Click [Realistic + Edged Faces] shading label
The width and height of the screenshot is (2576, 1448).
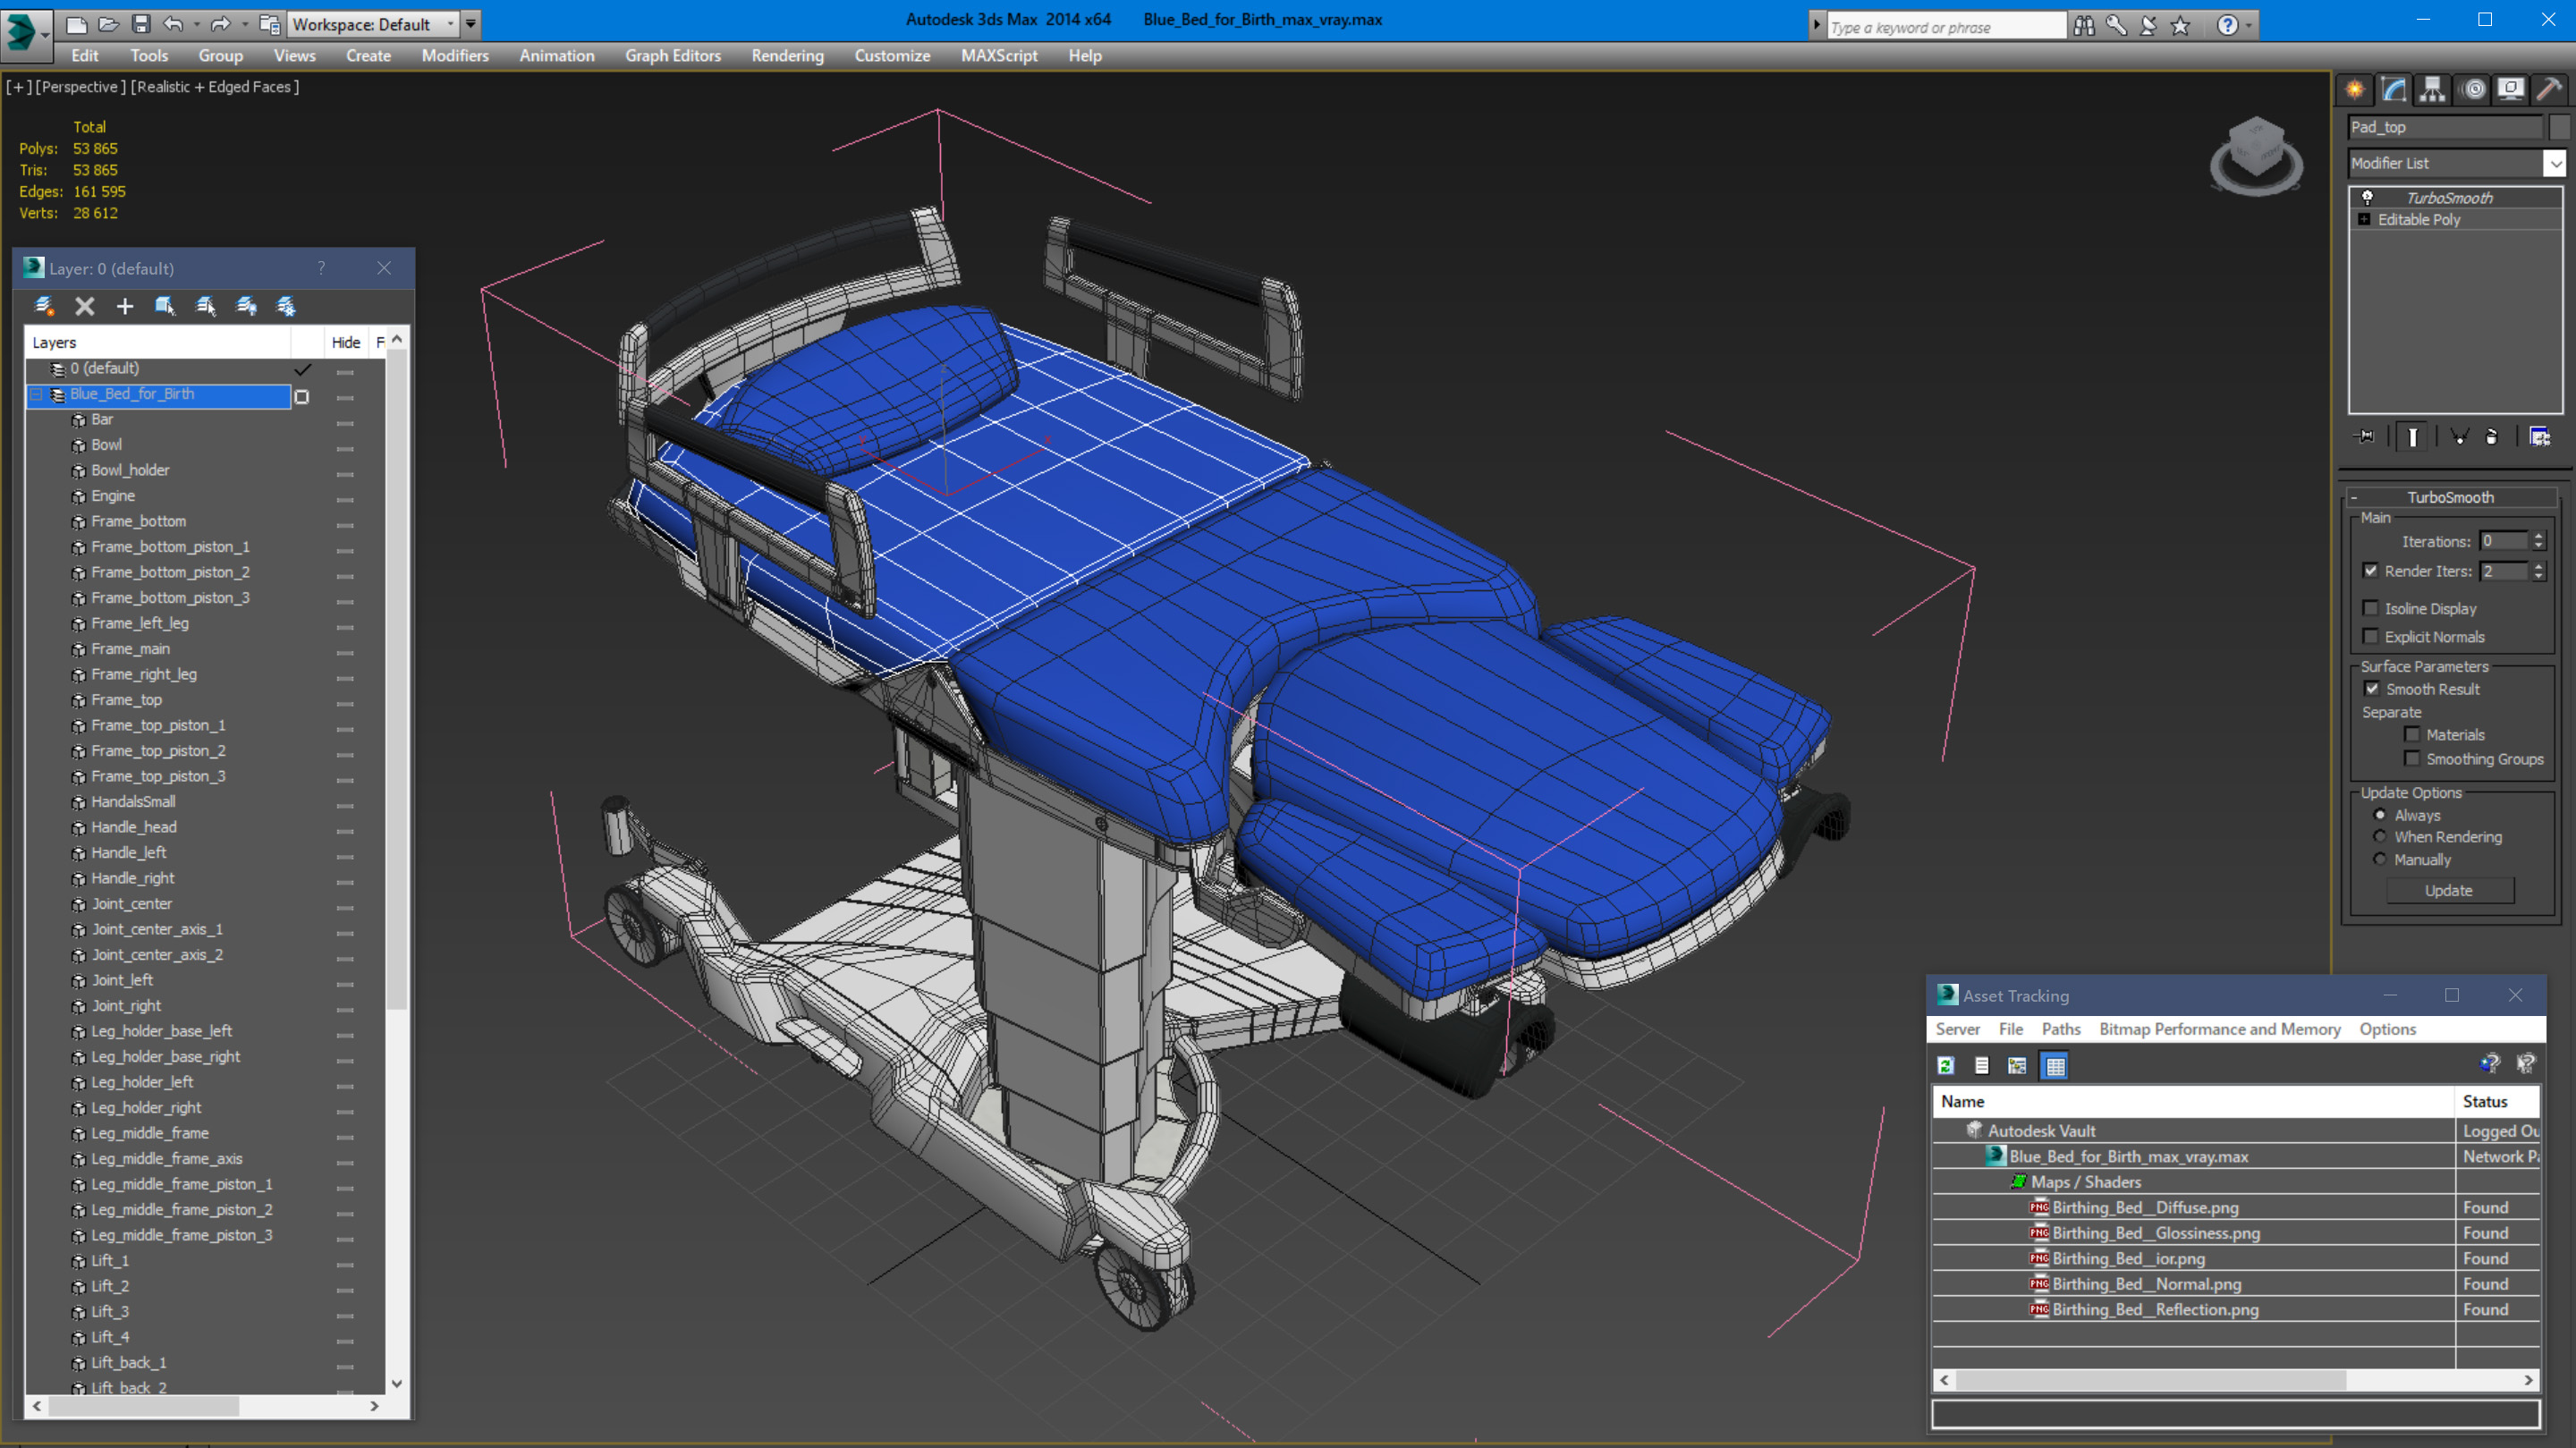215,87
